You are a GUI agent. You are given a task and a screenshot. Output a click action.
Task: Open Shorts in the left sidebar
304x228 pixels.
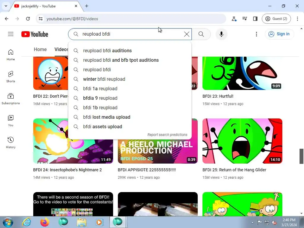11,77
